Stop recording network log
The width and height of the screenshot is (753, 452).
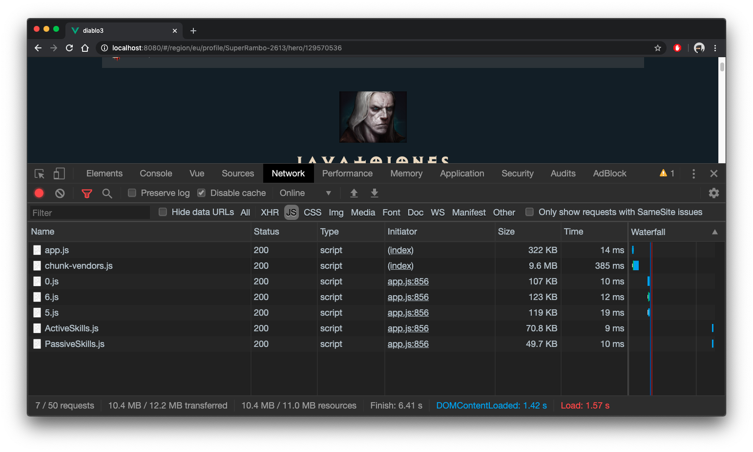(x=39, y=193)
